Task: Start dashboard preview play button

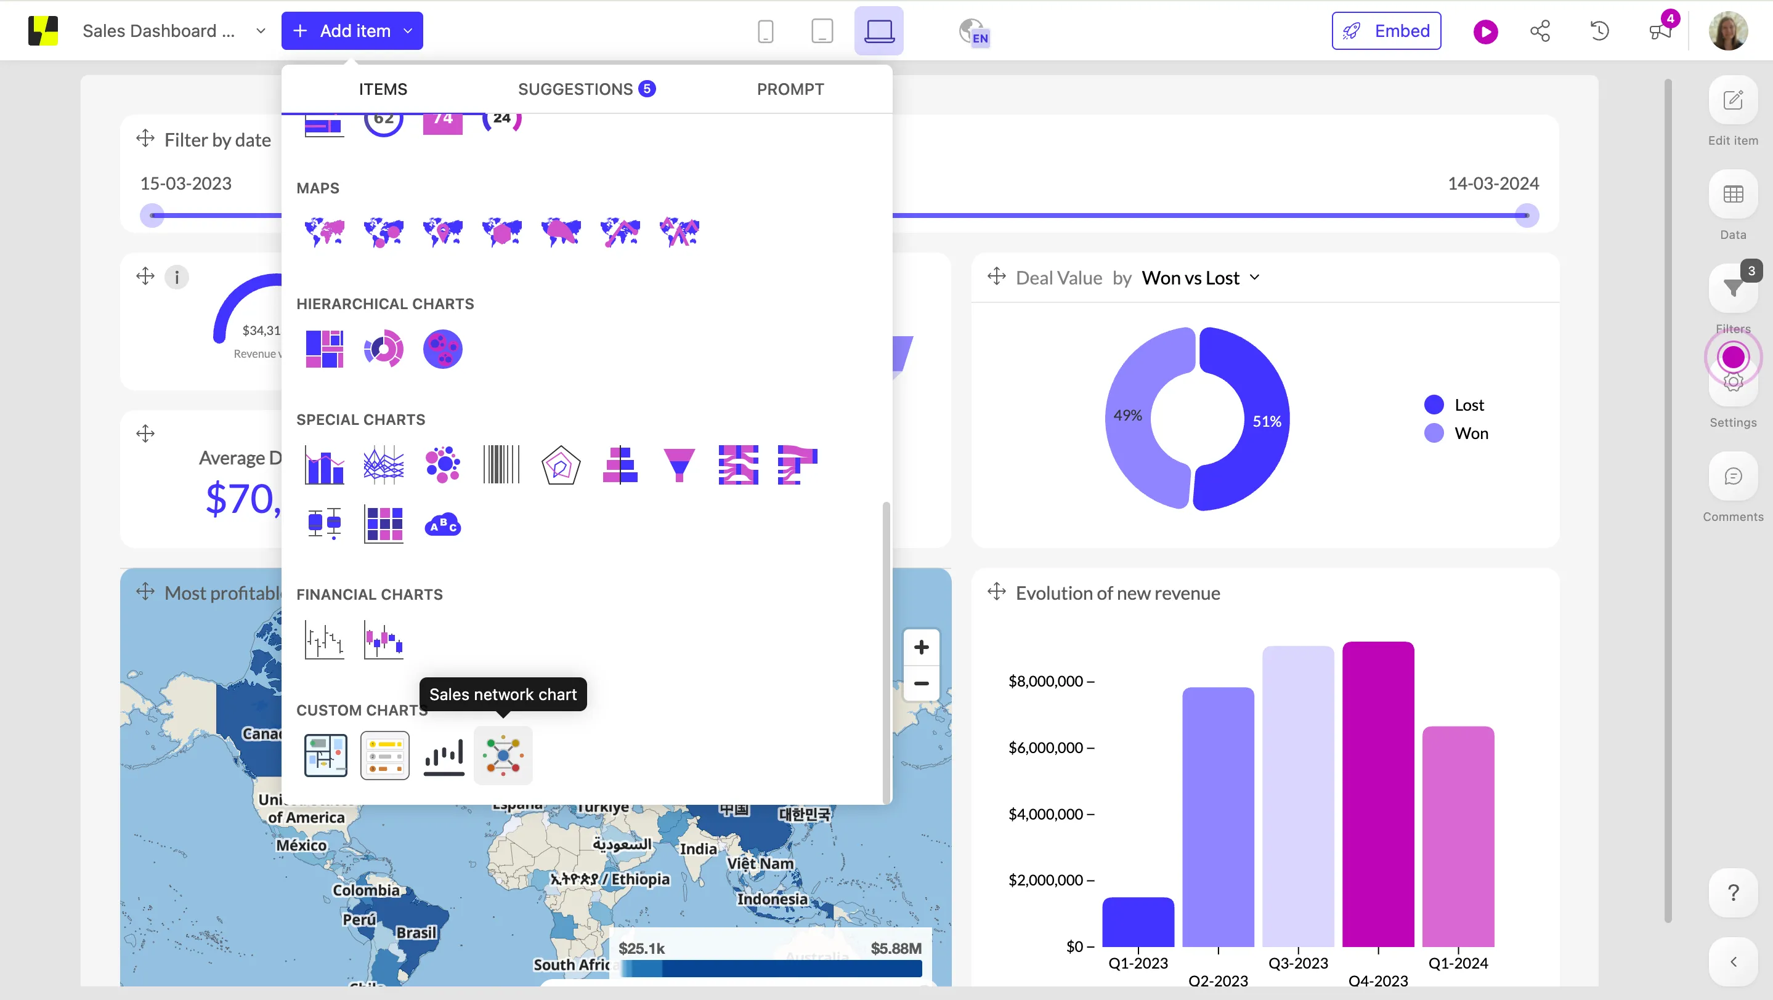Action: (1485, 31)
